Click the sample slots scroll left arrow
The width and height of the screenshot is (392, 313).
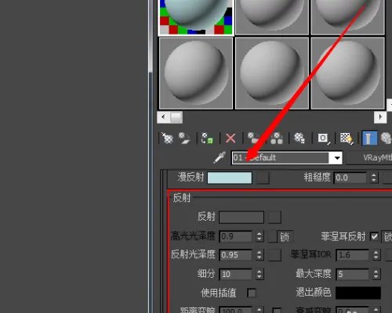[163, 117]
